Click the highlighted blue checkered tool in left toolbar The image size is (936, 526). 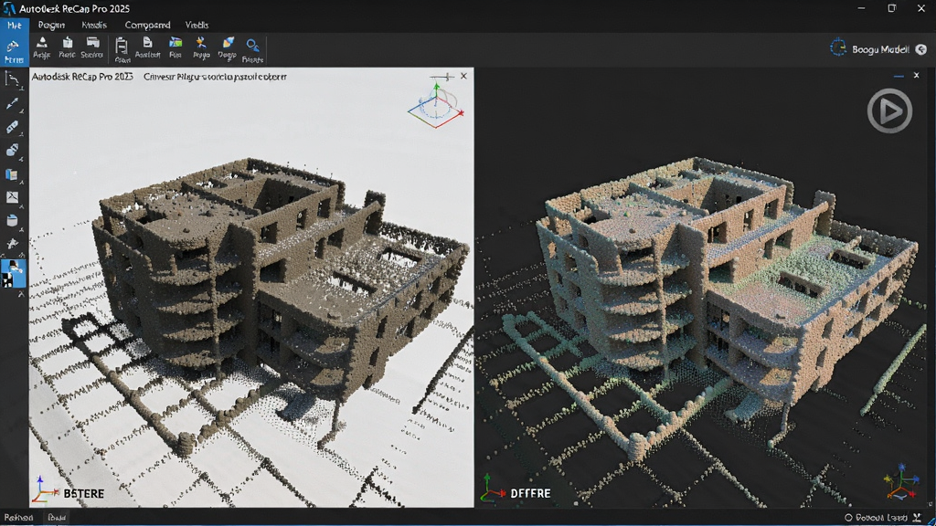click(13, 274)
